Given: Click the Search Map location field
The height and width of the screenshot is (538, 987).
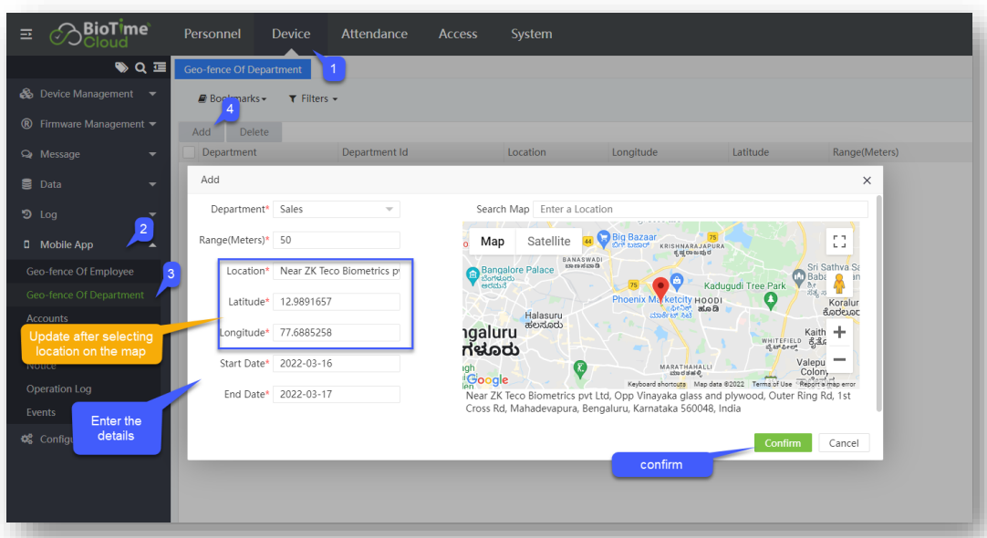Looking at the screenshot, I should tap(700, 209).
